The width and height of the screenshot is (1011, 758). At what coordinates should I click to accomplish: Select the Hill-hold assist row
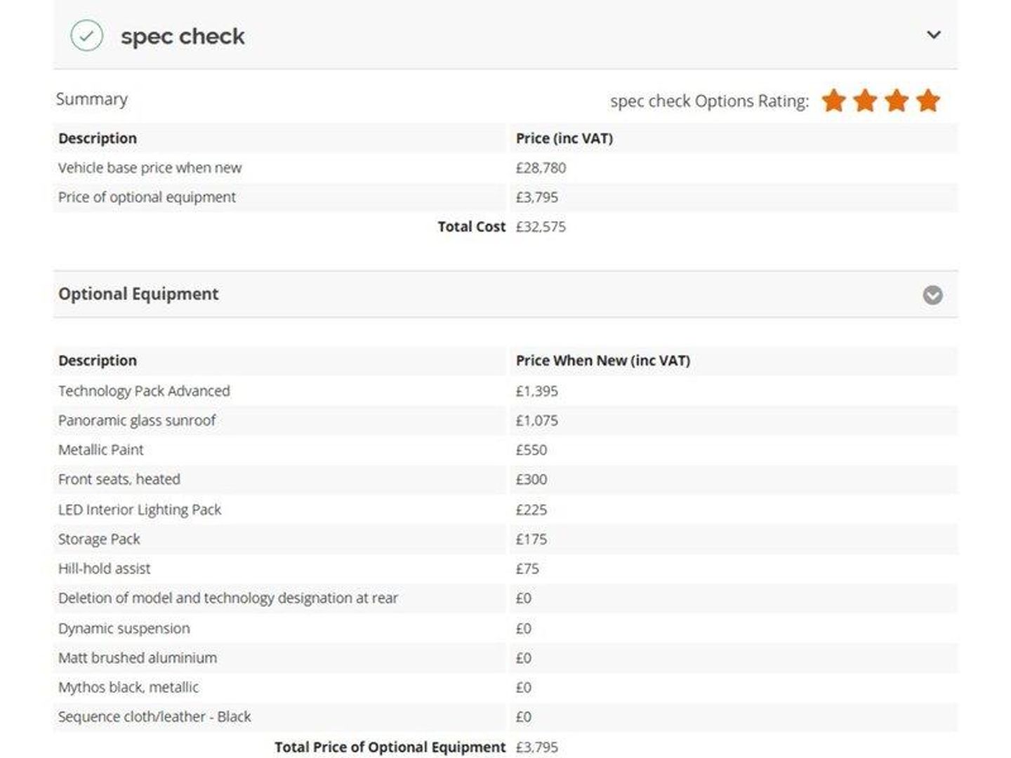(x=505, y=568)
